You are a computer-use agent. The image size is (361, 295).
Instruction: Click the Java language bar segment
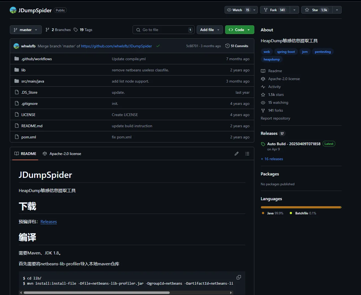[x=300, y=207]
